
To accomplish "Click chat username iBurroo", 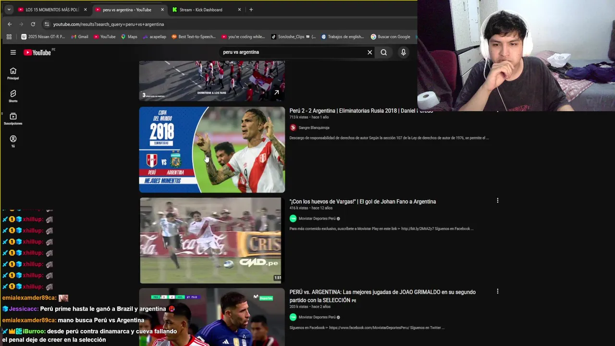I will click(34, 331).
